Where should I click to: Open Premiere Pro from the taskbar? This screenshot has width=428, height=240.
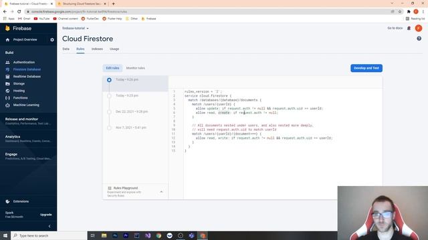click(126, 235)
